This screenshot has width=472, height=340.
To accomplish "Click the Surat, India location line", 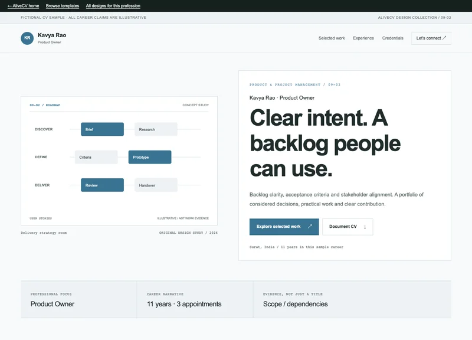I will (296, 247).
